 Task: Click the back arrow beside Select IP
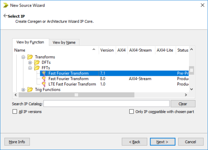click(5, 16)
